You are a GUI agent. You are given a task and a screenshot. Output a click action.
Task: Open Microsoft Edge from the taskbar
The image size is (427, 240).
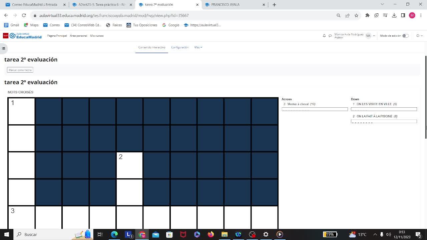click(x=114, y=234)
